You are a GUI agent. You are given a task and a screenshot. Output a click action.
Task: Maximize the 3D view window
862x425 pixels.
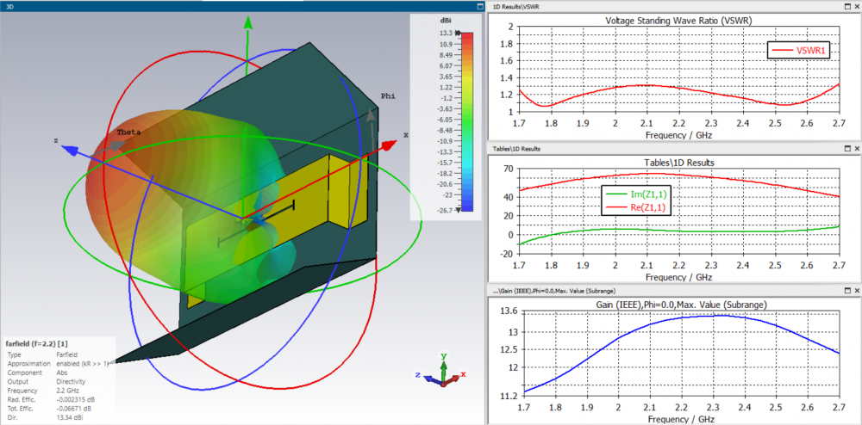click(x=479, y=7)
